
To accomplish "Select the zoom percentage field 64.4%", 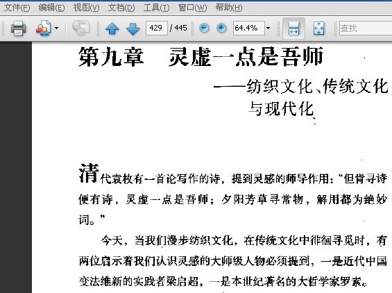I will pyautogui.click(x=249, y=28).
